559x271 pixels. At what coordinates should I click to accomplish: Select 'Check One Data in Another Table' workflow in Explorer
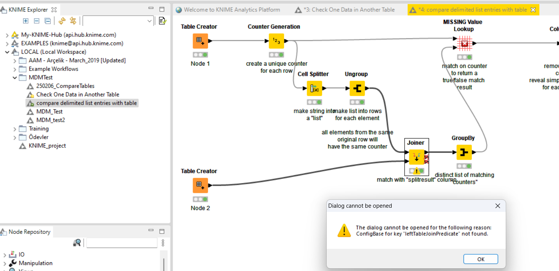[x=78, y=94]
